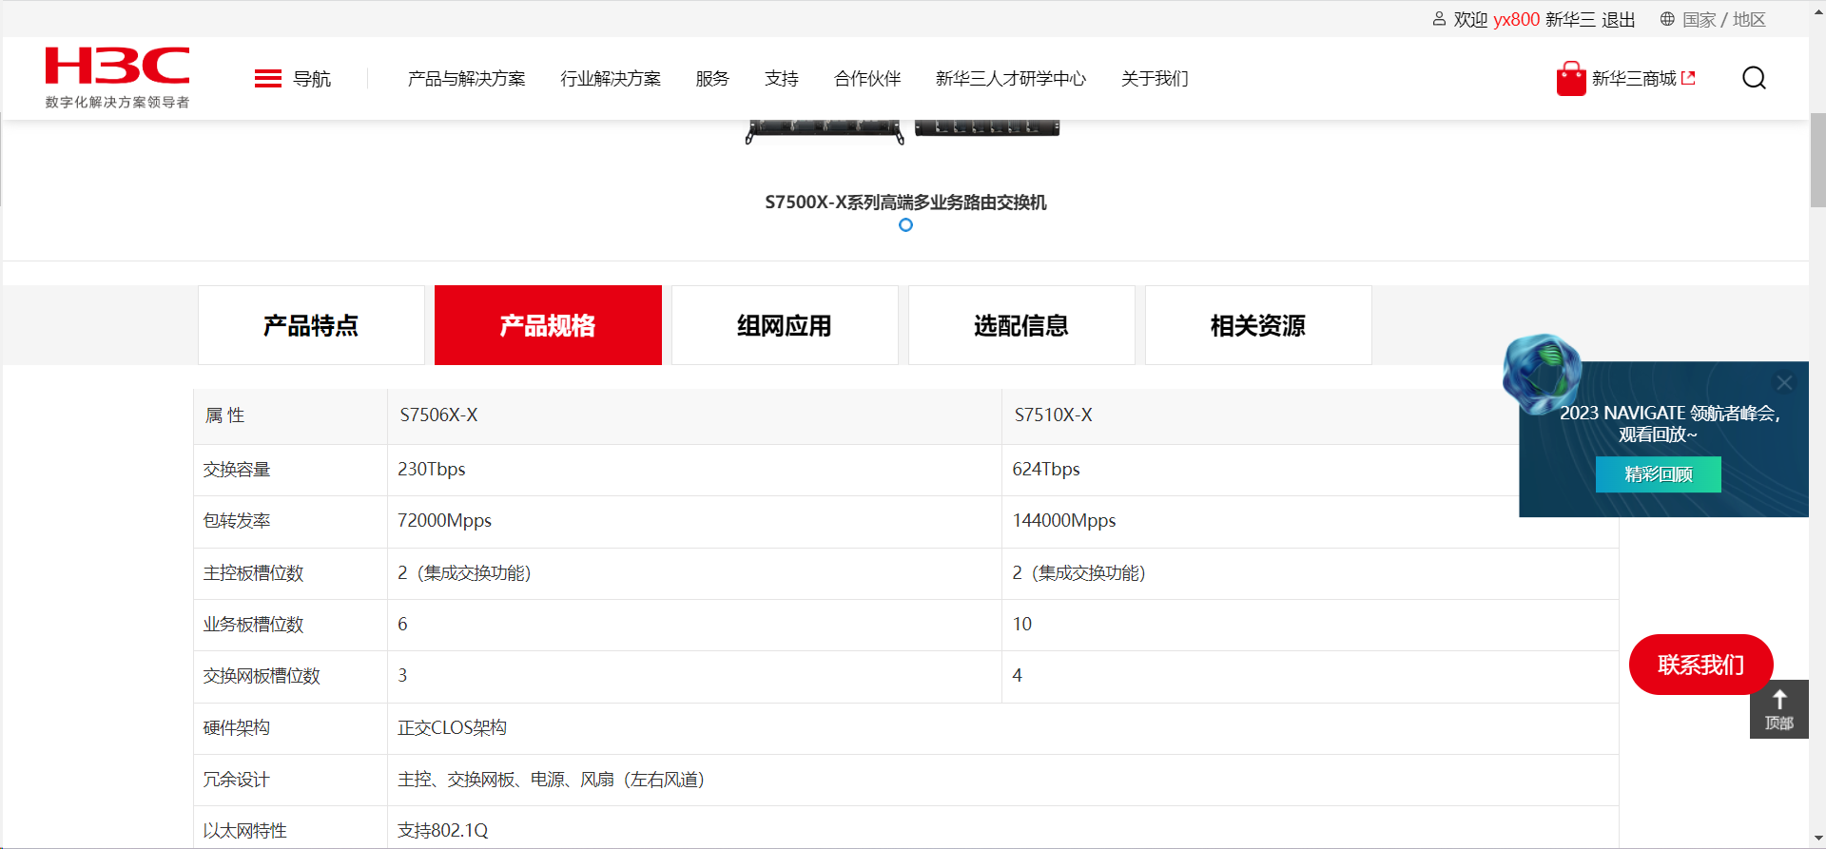
Task: Click the 以太网特性 row label
Action: coord(245,831)
